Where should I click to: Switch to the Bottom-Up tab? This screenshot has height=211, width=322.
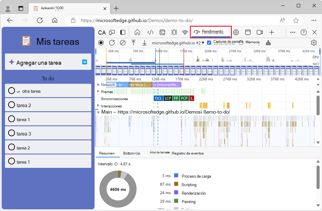click(132, 153)
